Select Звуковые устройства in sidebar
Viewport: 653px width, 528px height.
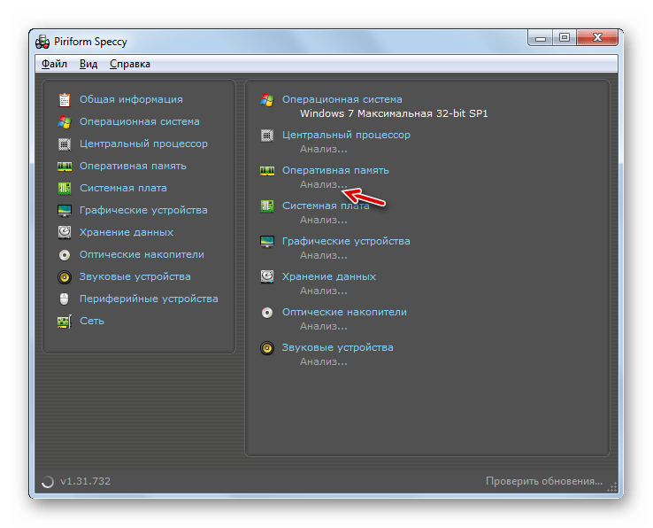pyautogui.click(x=135, y=276)
